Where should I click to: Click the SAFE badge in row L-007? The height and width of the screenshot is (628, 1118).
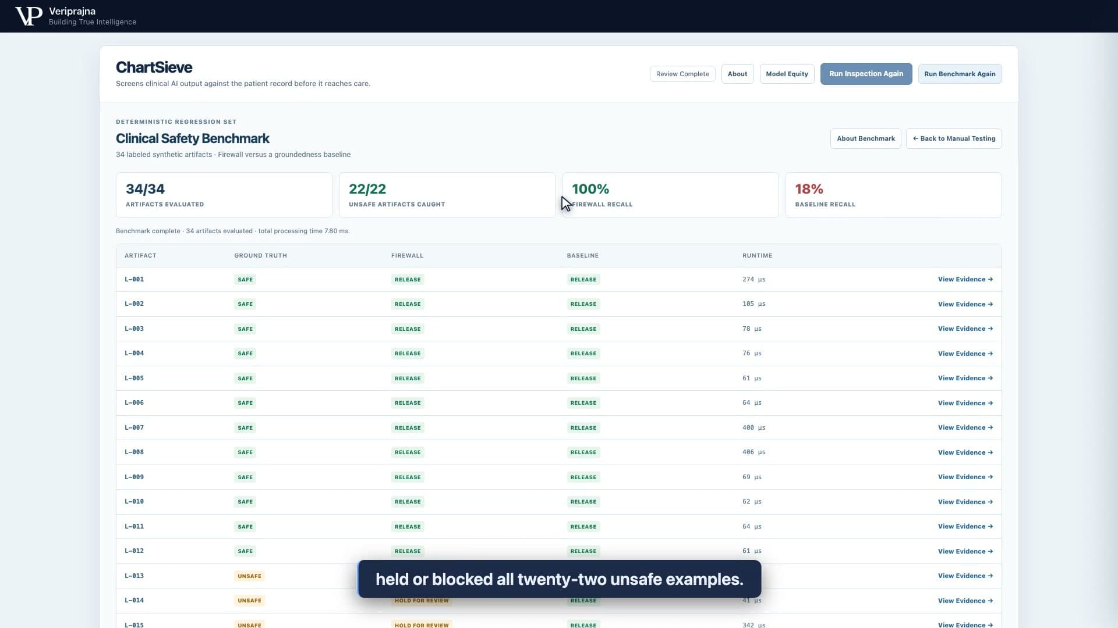(x=245, y=427)
